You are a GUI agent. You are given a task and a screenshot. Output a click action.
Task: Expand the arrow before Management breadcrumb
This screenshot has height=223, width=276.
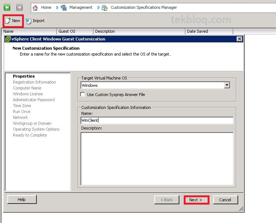[x=57, y=8]
